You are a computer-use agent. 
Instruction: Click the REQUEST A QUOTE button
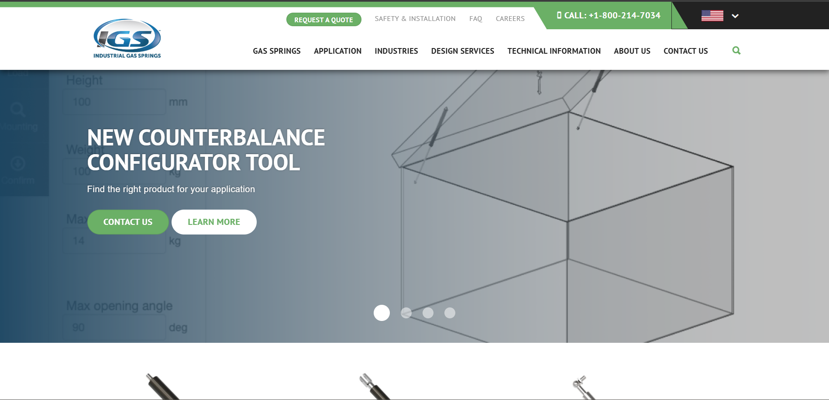click(323, 20)
